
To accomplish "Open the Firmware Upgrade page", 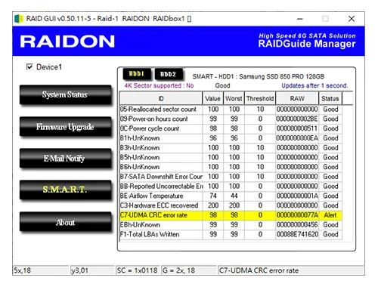I will click(x=65, y=127).
